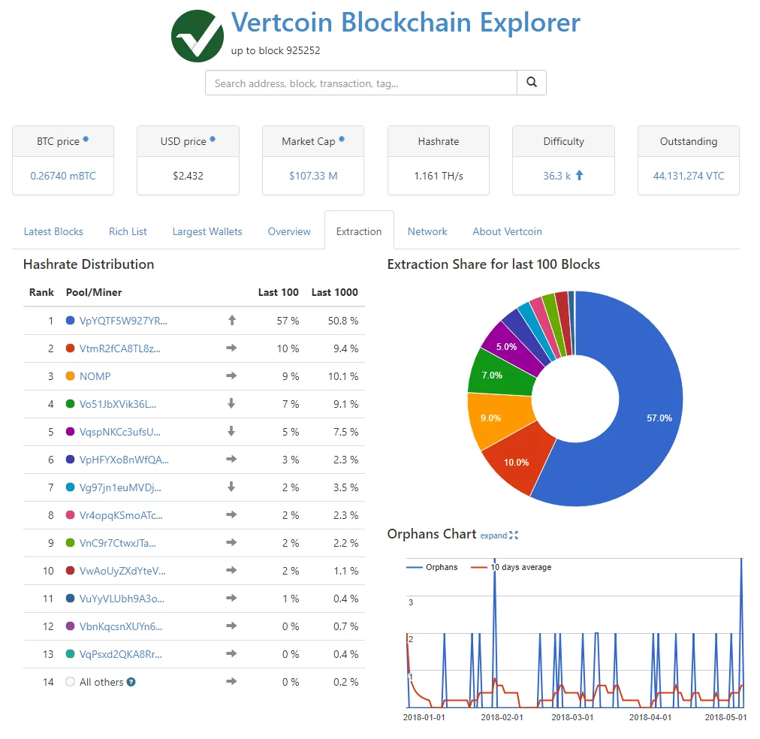Open the $107.33 M market cap link
The image size is (760, 739).
313,176
